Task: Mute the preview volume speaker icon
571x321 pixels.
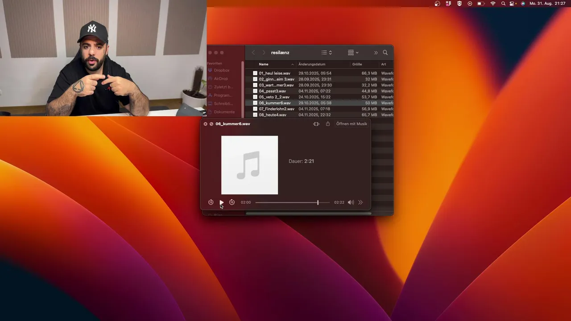Action: (x=351, y=202)
